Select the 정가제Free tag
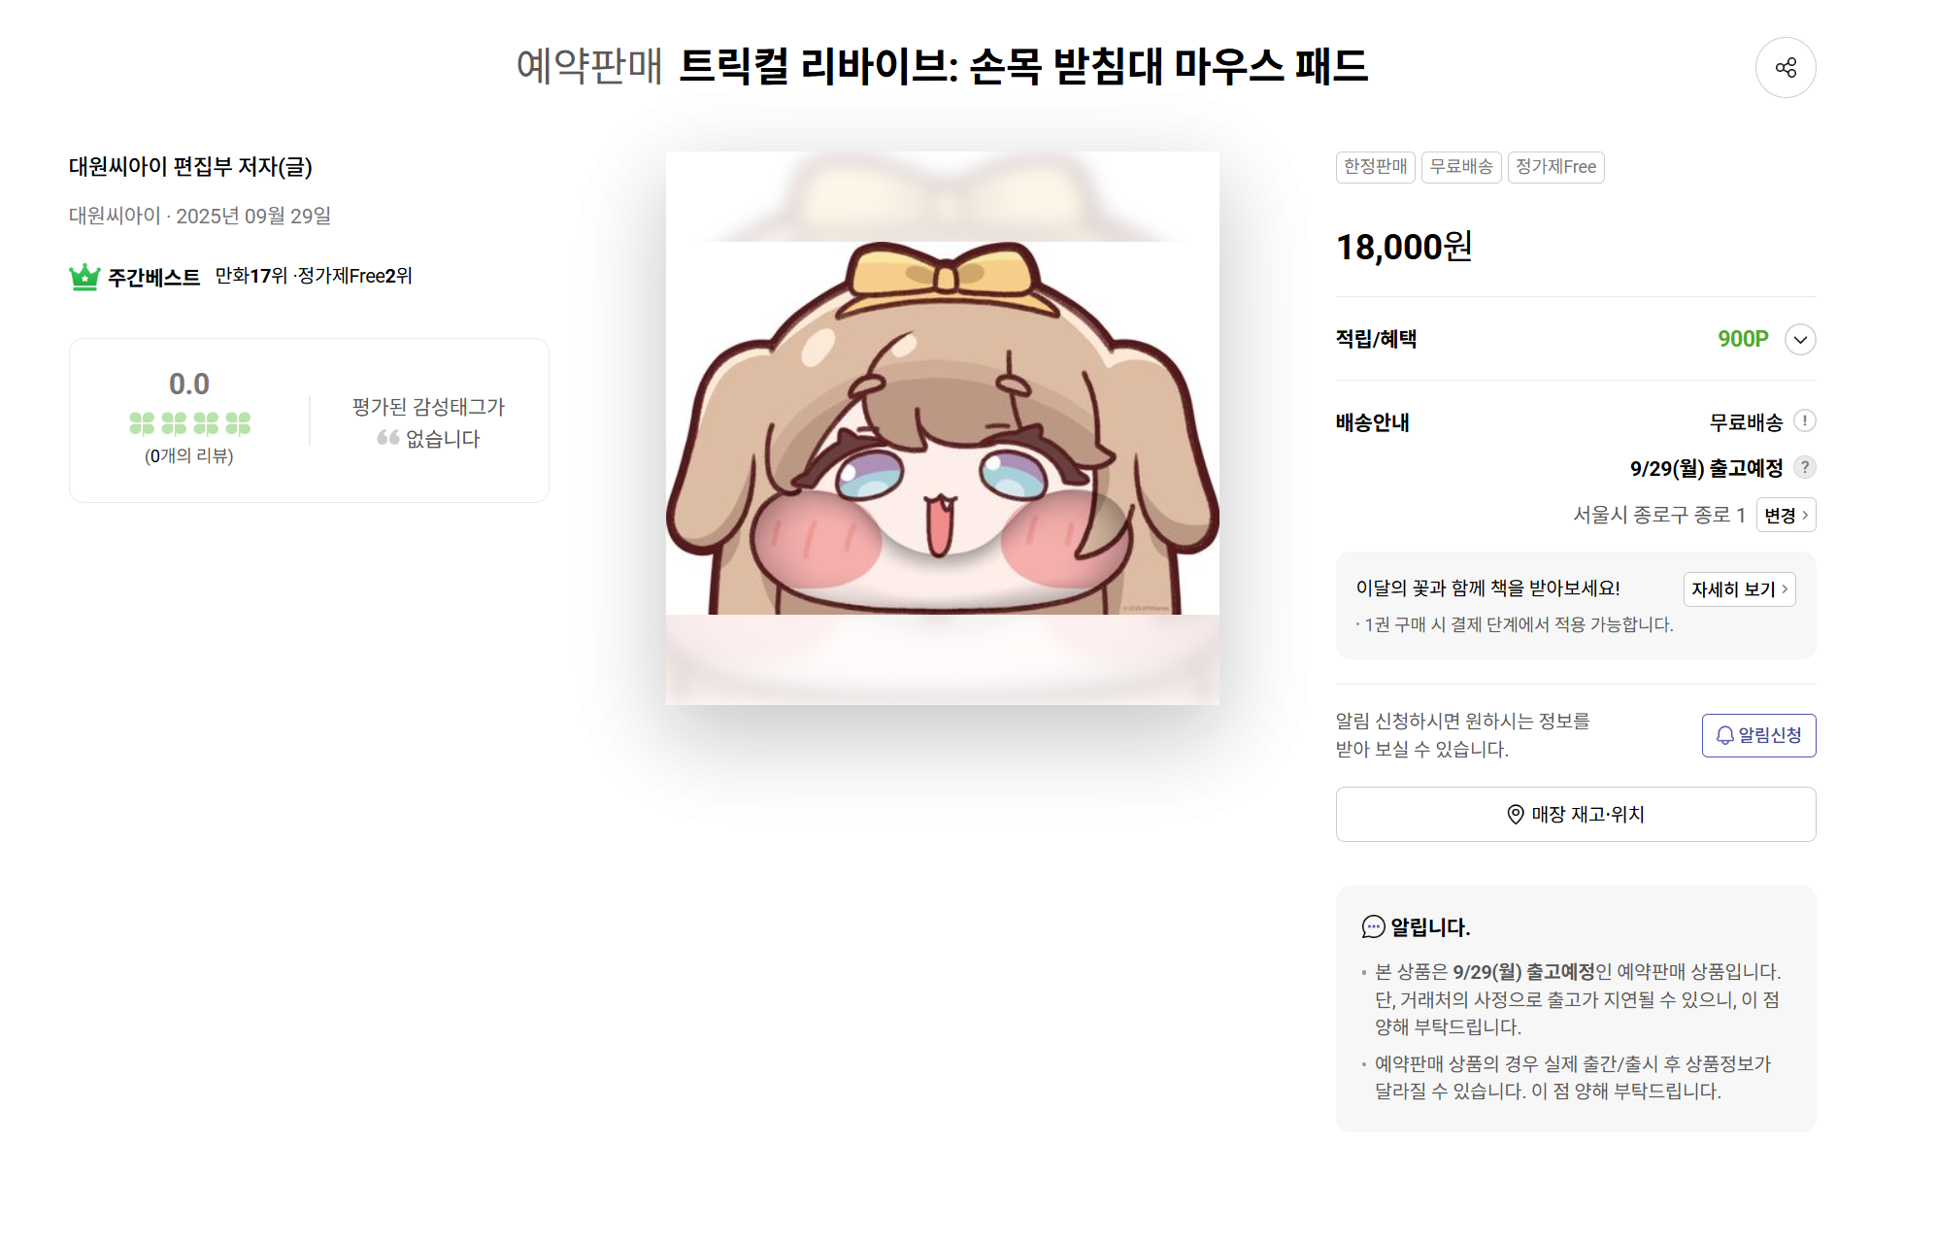1937x1243 pixels. [1555, 167]
